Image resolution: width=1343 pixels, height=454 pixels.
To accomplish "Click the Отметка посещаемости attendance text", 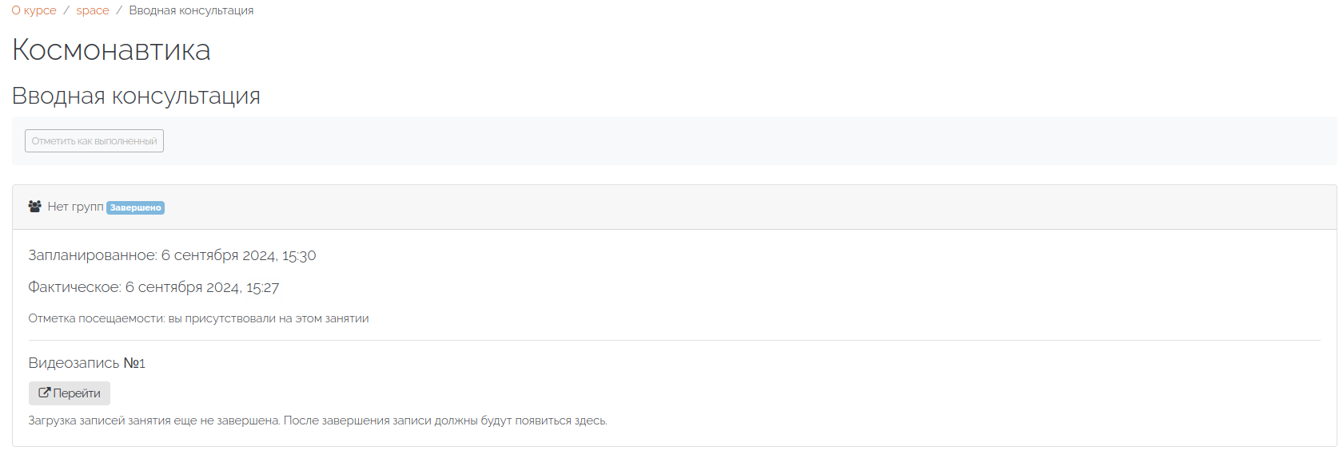I will (x=198, y=318).
